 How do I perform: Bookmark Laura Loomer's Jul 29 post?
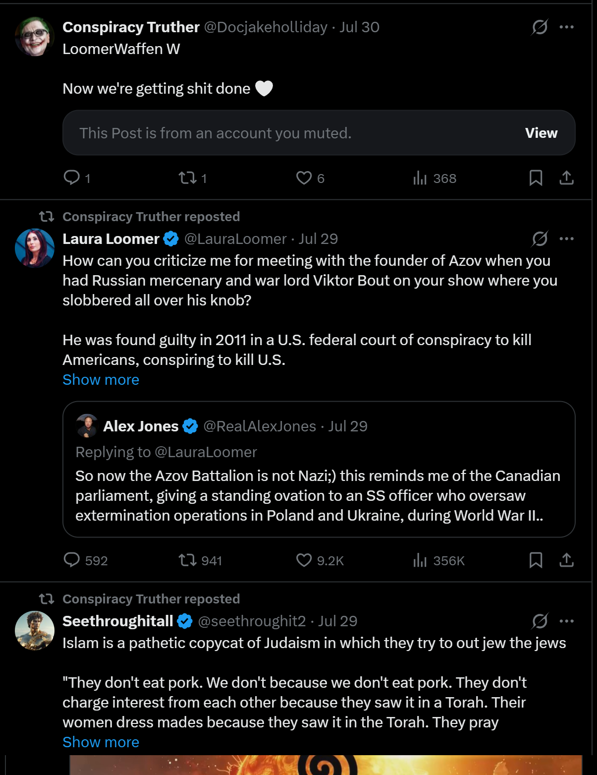(x=536, y=560)
